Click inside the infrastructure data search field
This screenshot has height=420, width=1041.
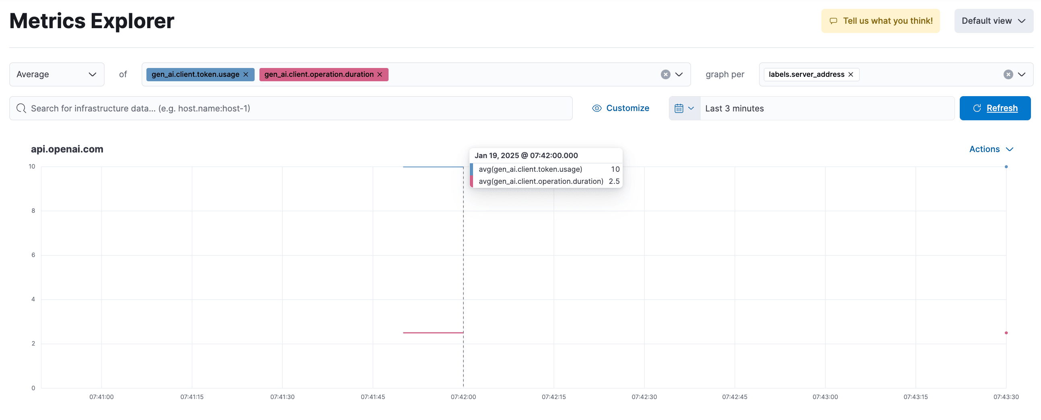[283, 108]
